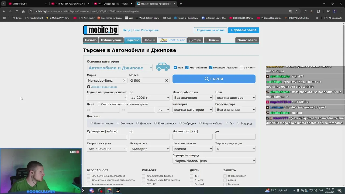345x194 pixels.
Task: Open Rent-a-car tab
Action: (x=172, y=40)
